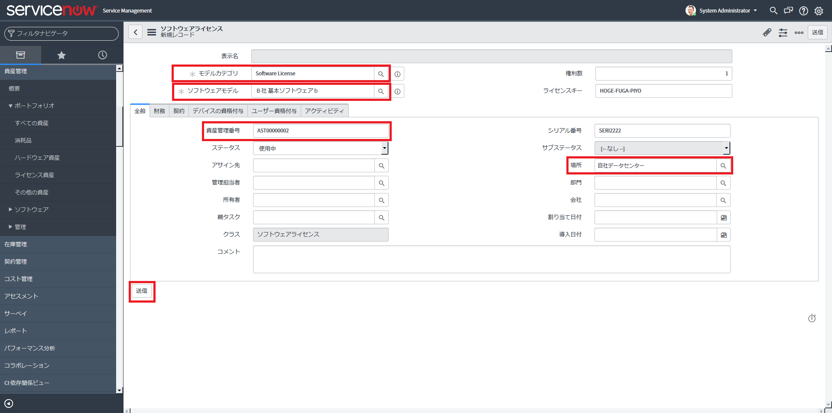
Task: Show info for モデルカテゴリ reference
Action: click(x=397, y=74)
